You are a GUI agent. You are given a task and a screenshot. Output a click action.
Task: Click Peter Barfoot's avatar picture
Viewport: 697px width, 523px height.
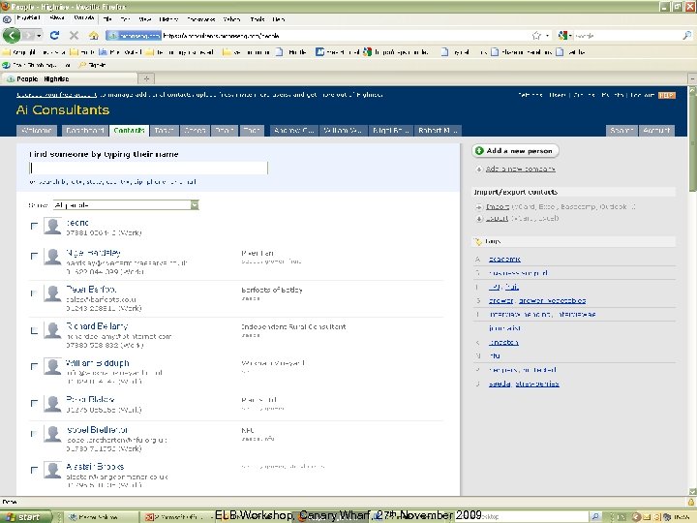click(x=52, y=293)
